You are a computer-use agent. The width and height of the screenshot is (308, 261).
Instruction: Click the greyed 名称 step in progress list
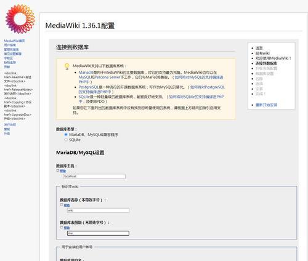(259, 79)
